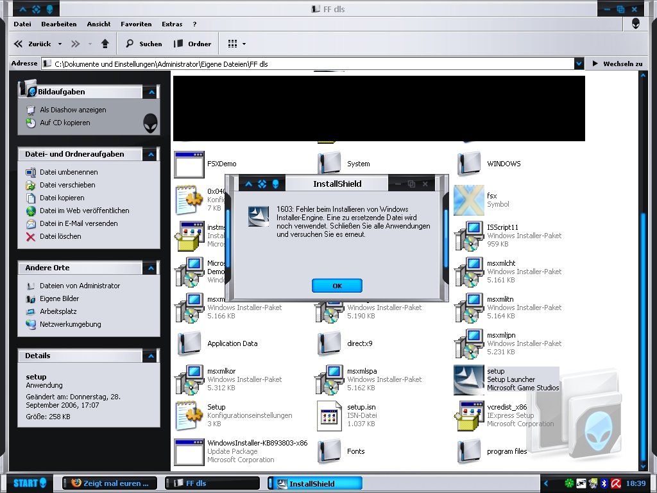Viewport: 657px width, 493px height.
Task: Select the directx9 folder icon
Action: pyautogui.click(x=329, y=344)
